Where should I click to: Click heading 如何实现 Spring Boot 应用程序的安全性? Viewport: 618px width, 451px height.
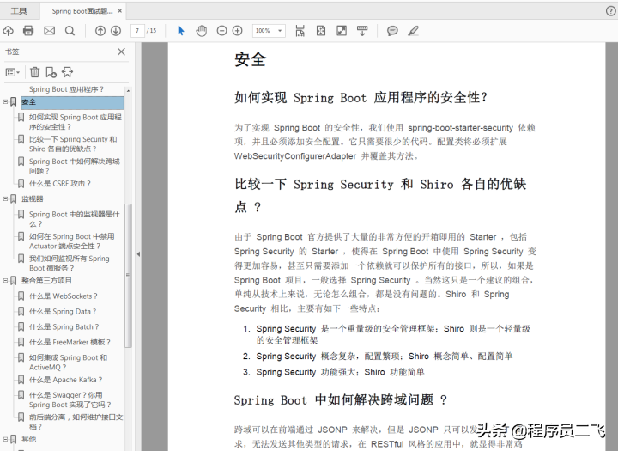pyautogui.click(x=360, y=97)
